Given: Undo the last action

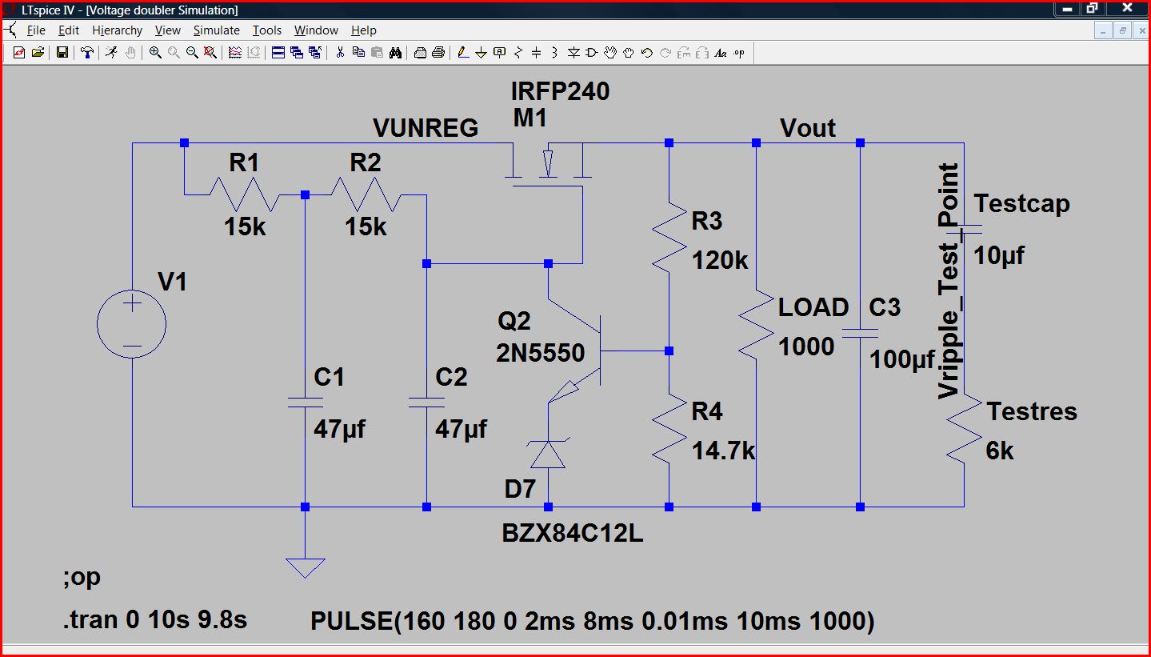Looking at the screenshot, I should [x=647, y=53].
